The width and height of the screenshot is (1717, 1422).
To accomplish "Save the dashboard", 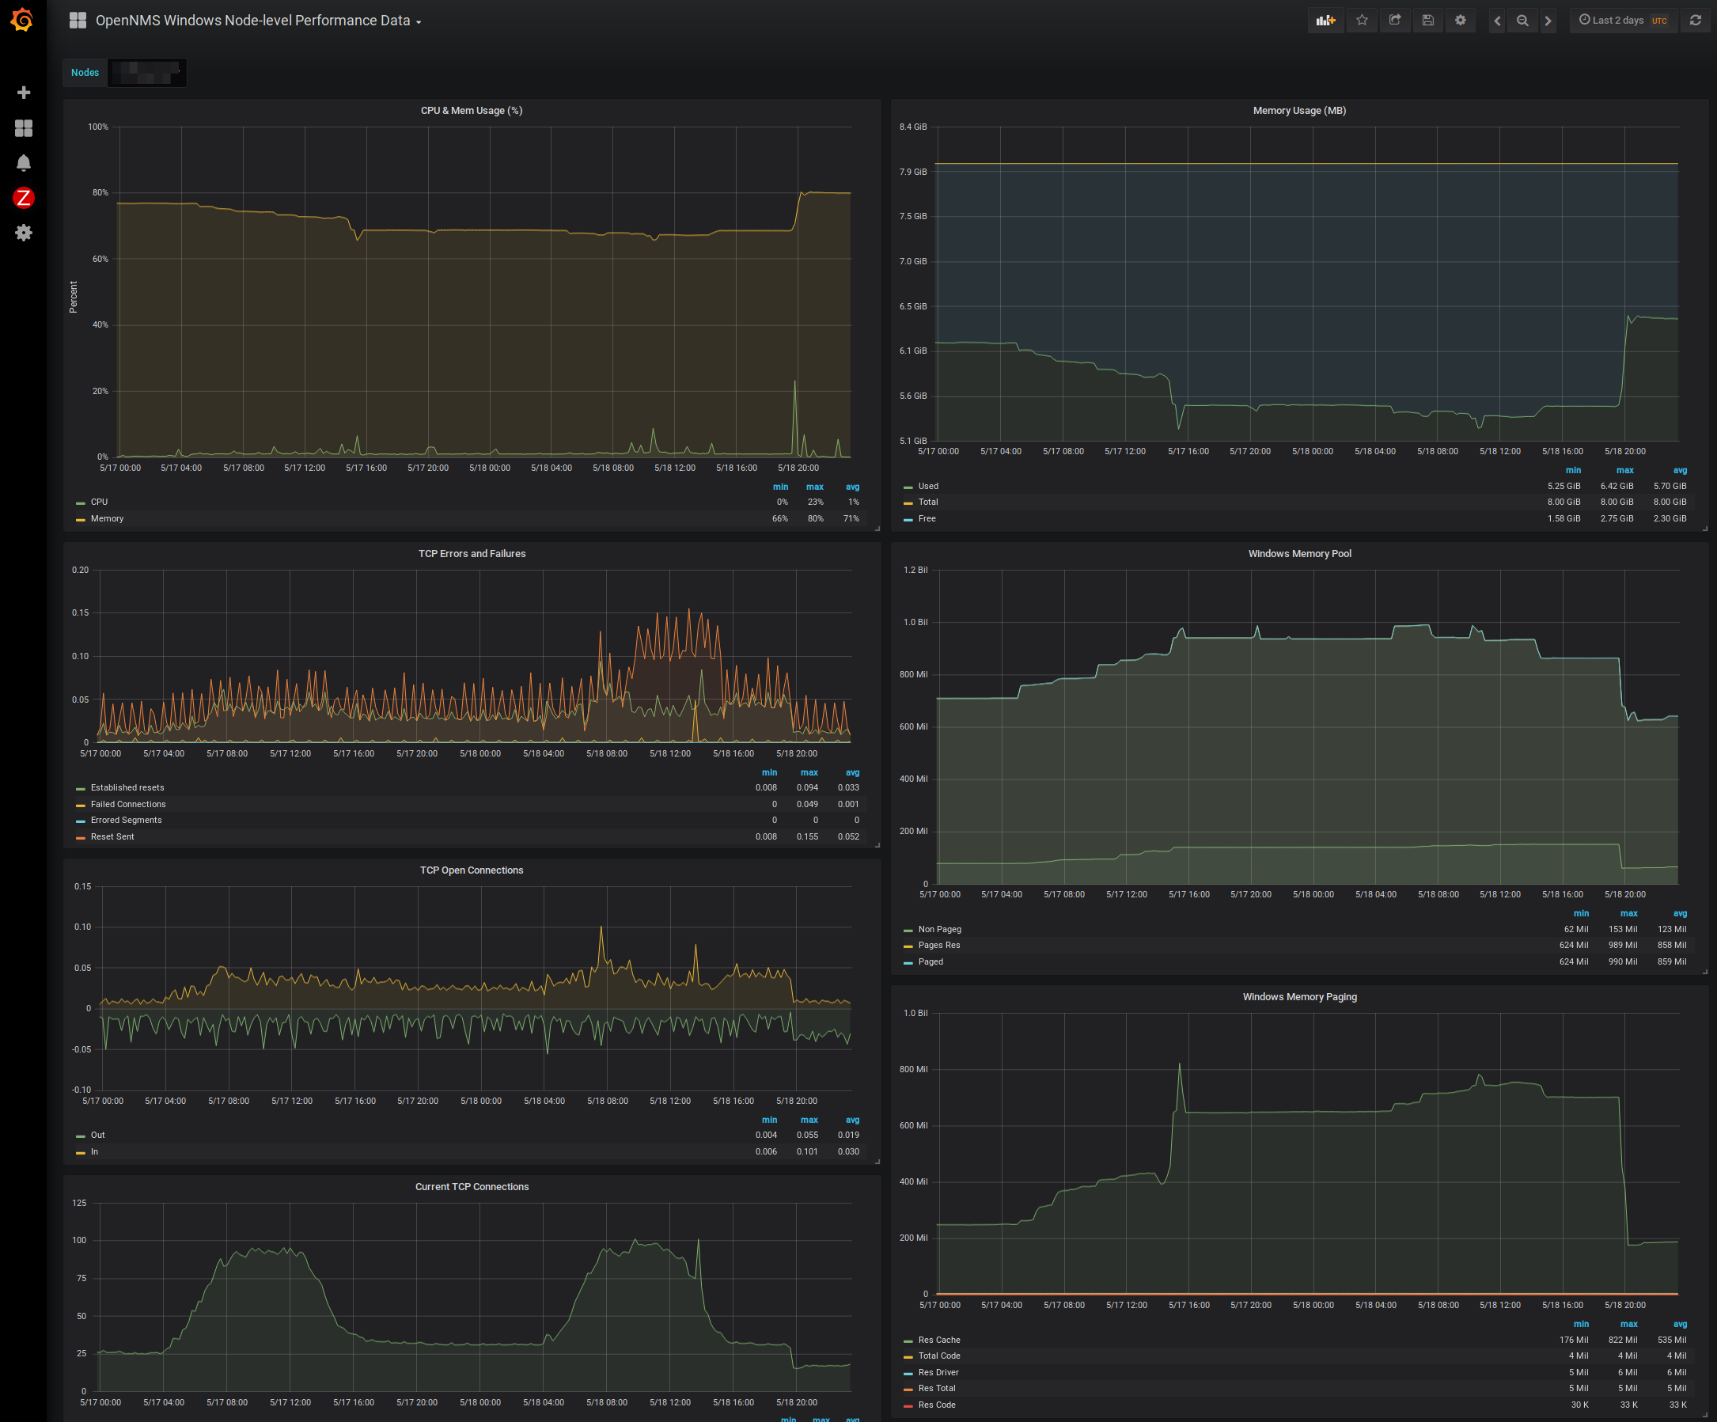I will 1427,21.
